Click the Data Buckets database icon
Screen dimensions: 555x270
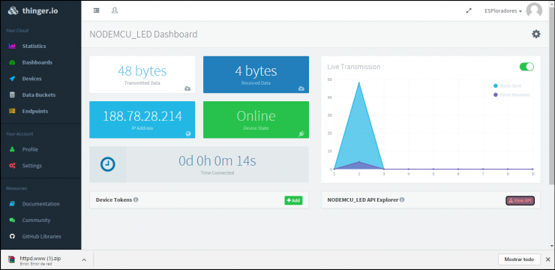[x=12, y=94]
